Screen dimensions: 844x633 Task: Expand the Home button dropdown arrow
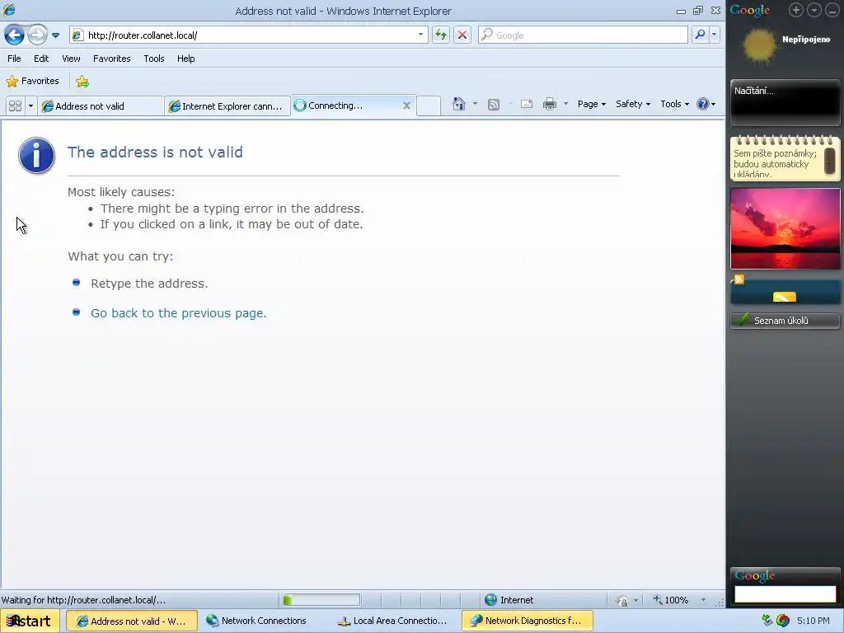point(475,103)
